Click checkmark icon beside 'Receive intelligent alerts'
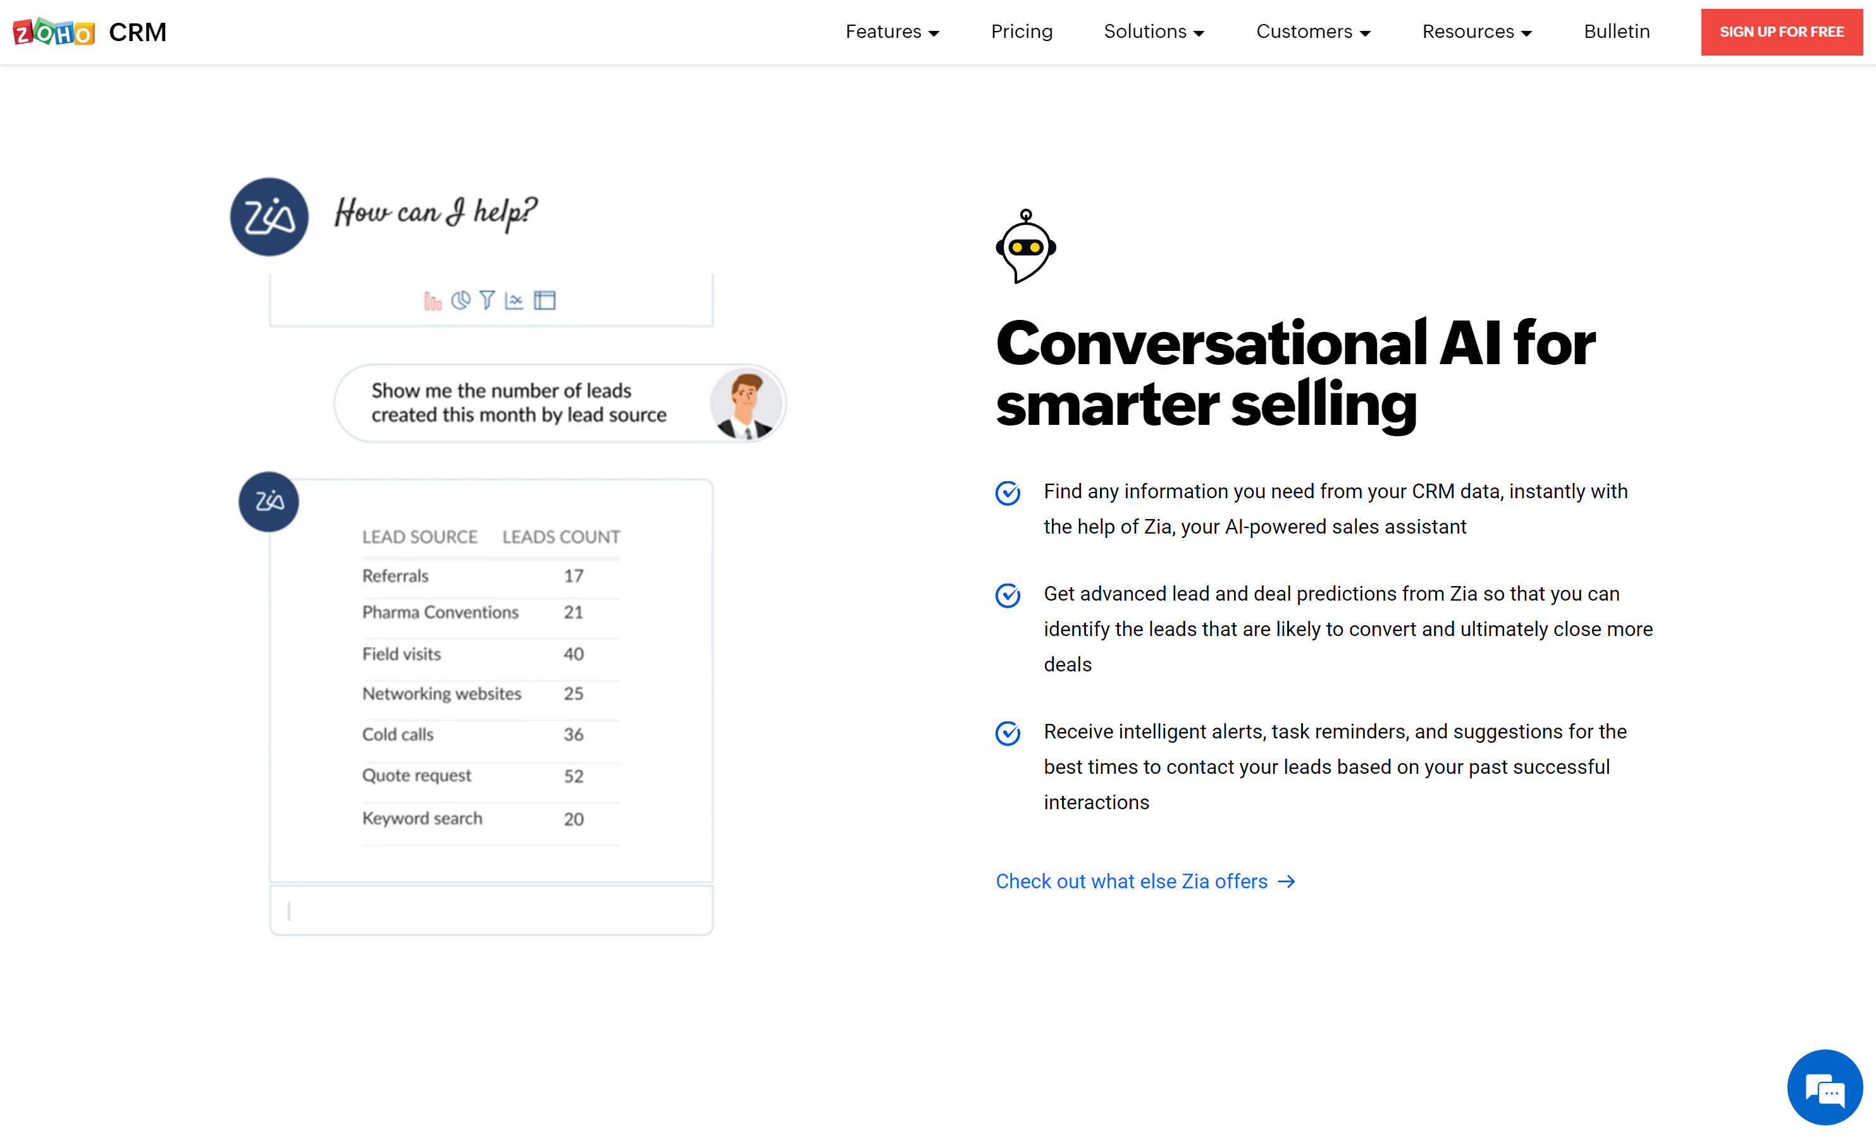This screenshot has width=1876, height=1138. 1008,733
